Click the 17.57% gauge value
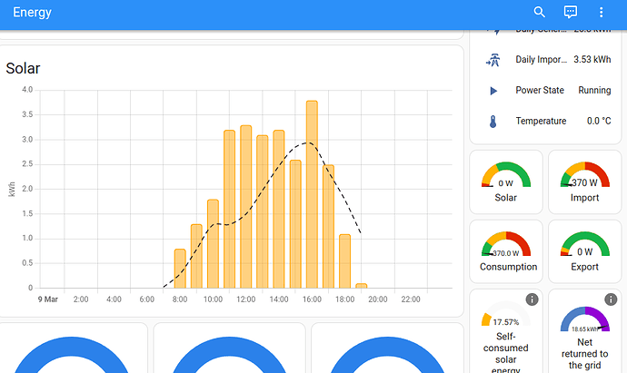This screenshot has height=373, width=627. 506,322
